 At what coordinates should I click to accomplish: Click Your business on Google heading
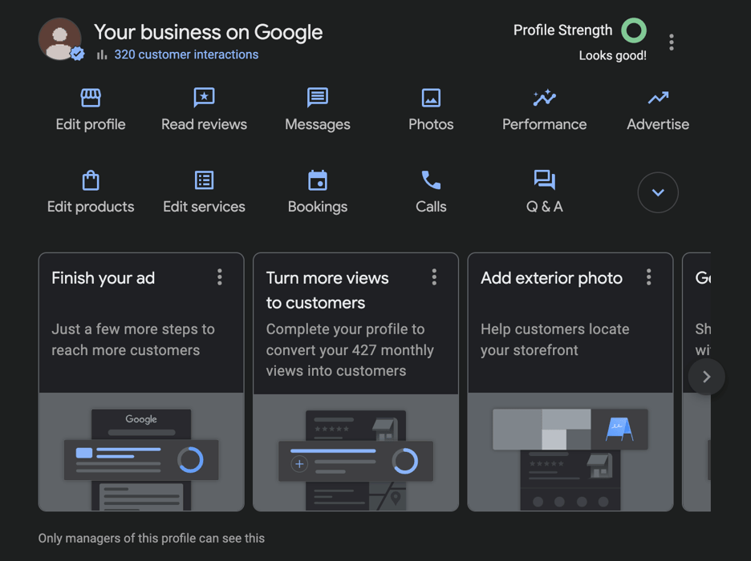click(x=208, y=32)
